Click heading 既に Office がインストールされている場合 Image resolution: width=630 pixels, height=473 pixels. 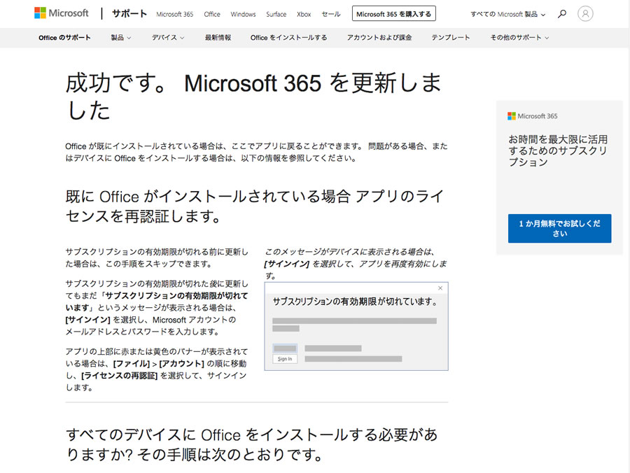(254, 206)
